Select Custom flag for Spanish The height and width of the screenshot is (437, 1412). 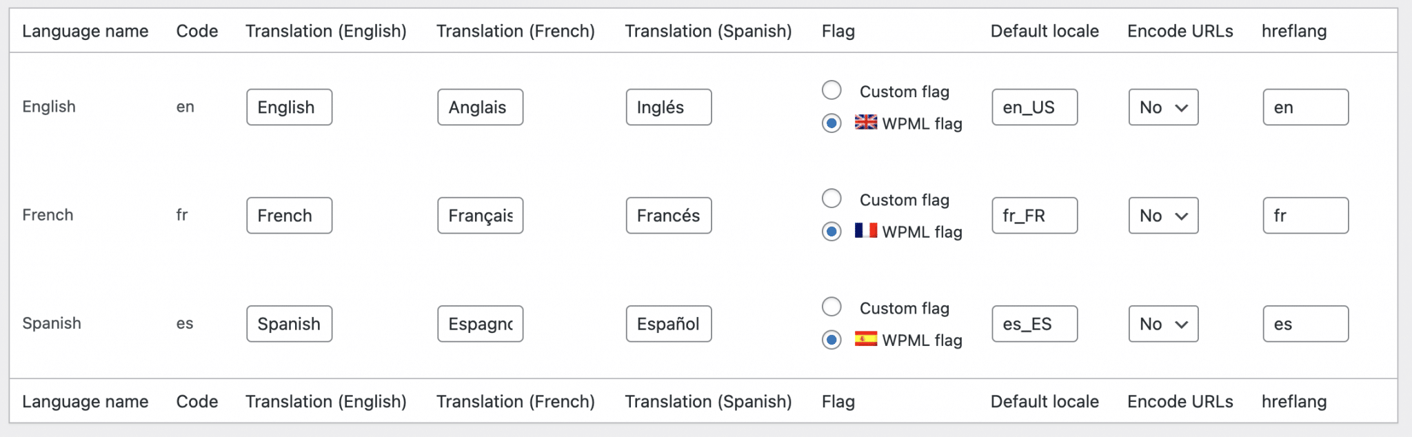tap(831, 307)
